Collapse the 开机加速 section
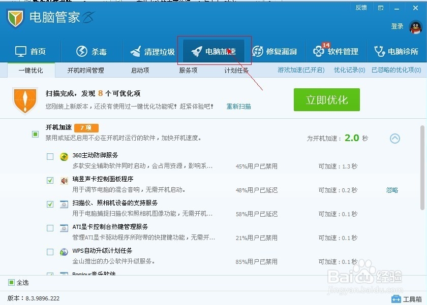This screenshot has height=305, width=427. point(394,138)
